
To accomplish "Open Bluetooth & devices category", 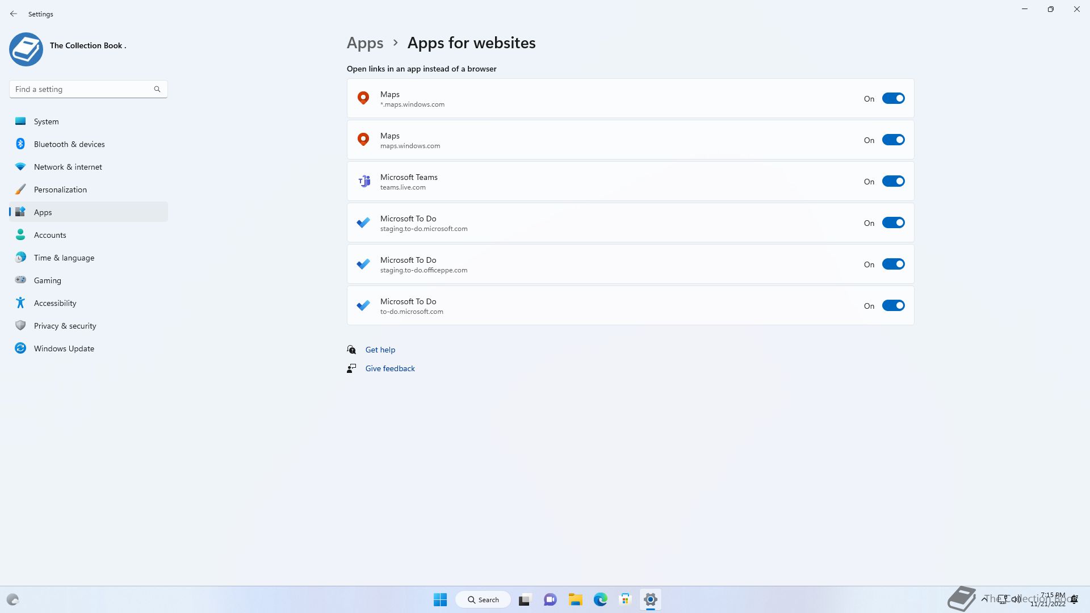I will 88,144.
